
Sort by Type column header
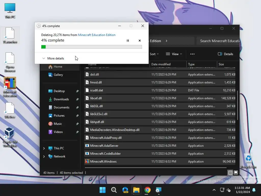(x=201, y=64)
